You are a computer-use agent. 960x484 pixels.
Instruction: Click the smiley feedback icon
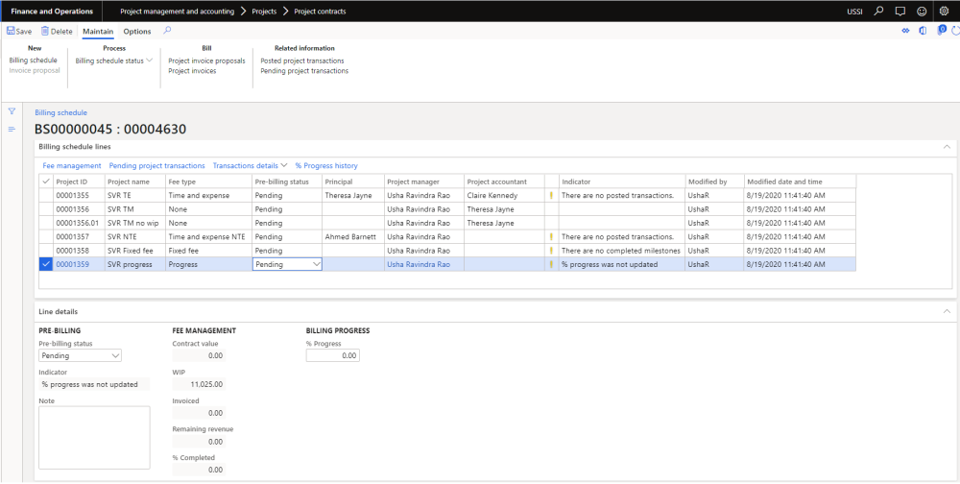pyautogui.click(x=922, y=11)
